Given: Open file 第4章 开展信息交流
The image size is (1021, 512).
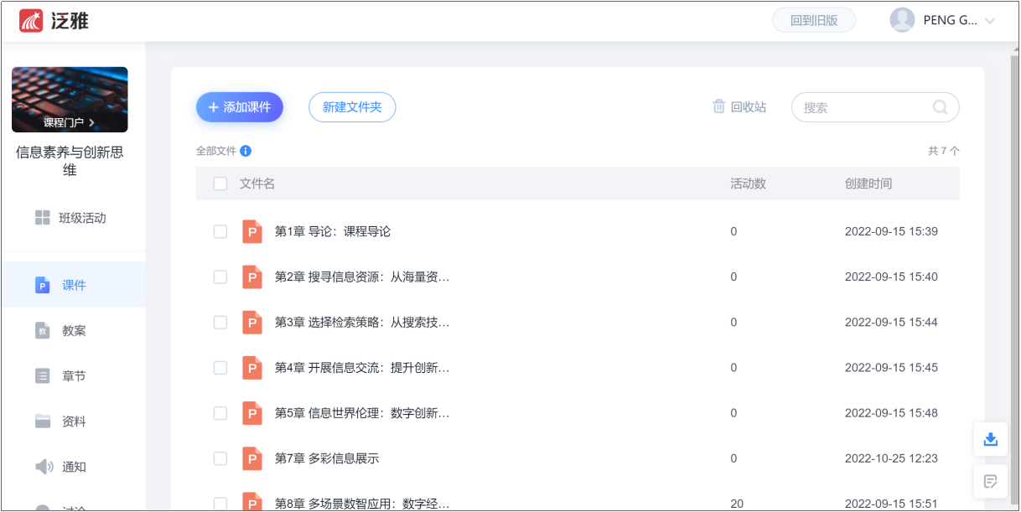Looking at the screenshot, I should tap(362, 367).
